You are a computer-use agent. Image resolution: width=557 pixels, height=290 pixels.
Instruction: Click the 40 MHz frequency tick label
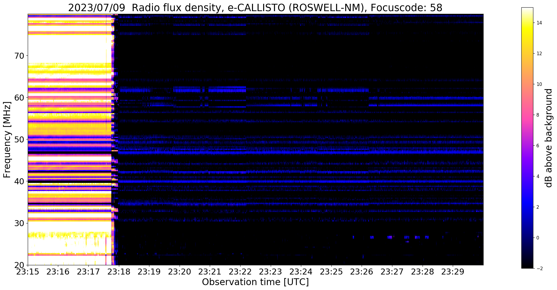point(19,181)
